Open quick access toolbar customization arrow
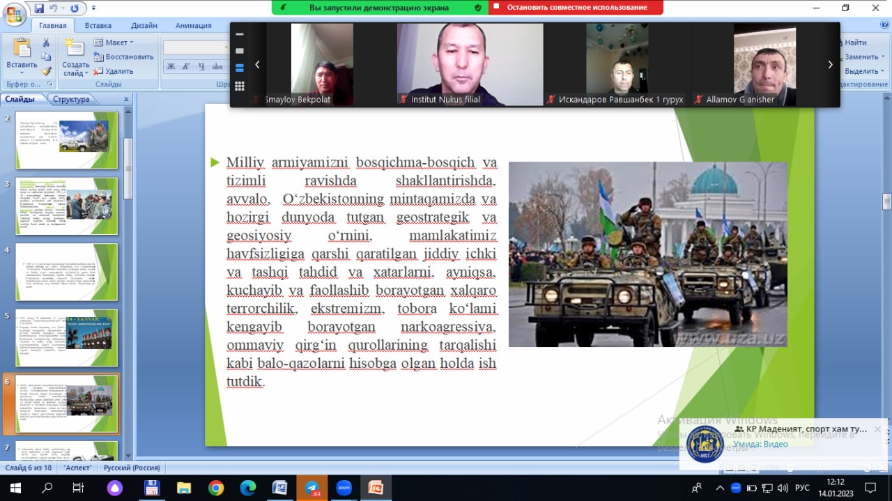 tap(93, 8)
